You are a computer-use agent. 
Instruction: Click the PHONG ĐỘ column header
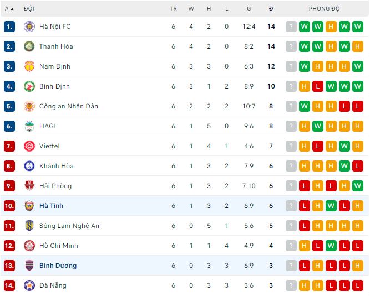click(324, 9)
